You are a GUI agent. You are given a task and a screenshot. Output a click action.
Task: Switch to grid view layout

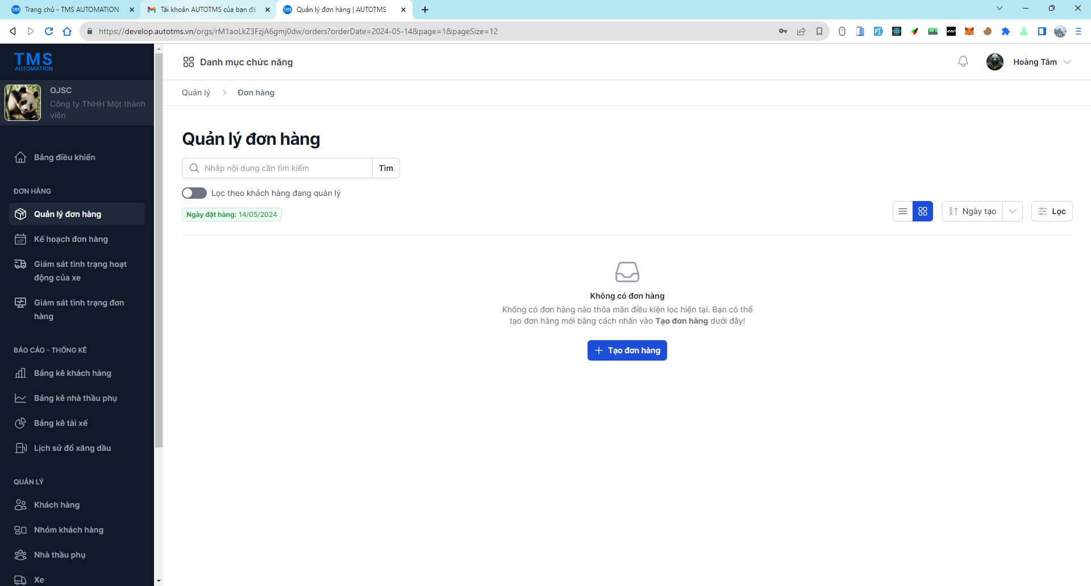click(922, 211)
